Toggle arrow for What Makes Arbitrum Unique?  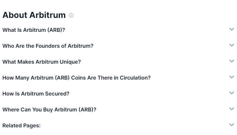tap(232, 61)
